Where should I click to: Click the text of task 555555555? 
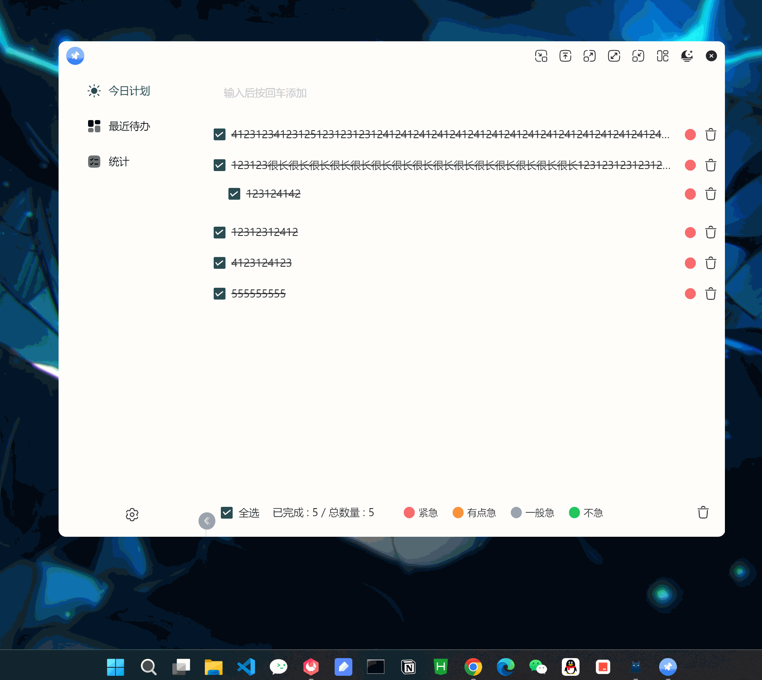pos(258,294)
